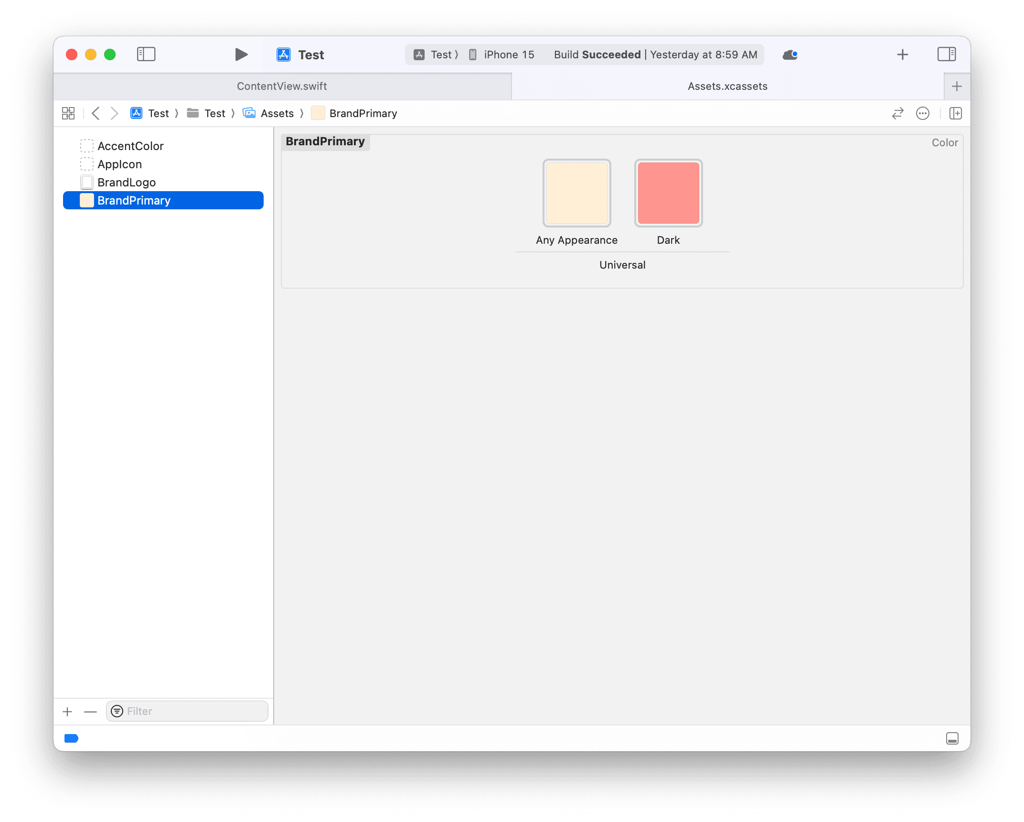Go forward in editor history

click(x=114, y=113)
